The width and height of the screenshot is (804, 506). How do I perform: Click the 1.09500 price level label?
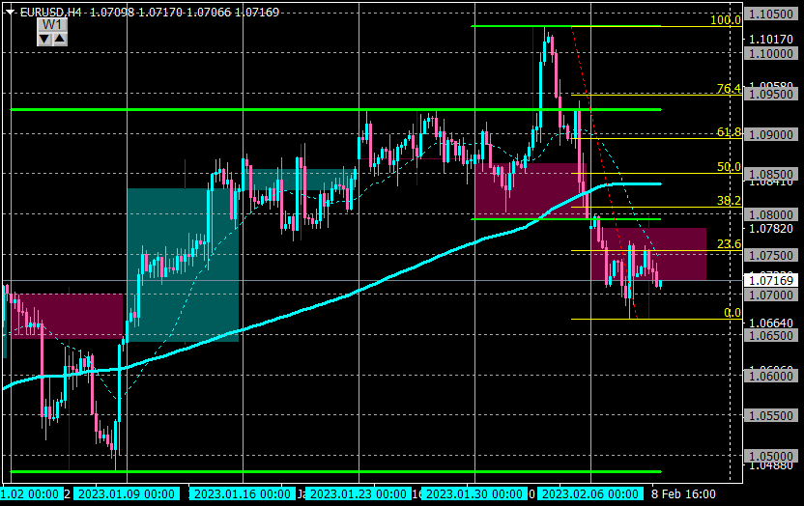[x=770, y=95]
